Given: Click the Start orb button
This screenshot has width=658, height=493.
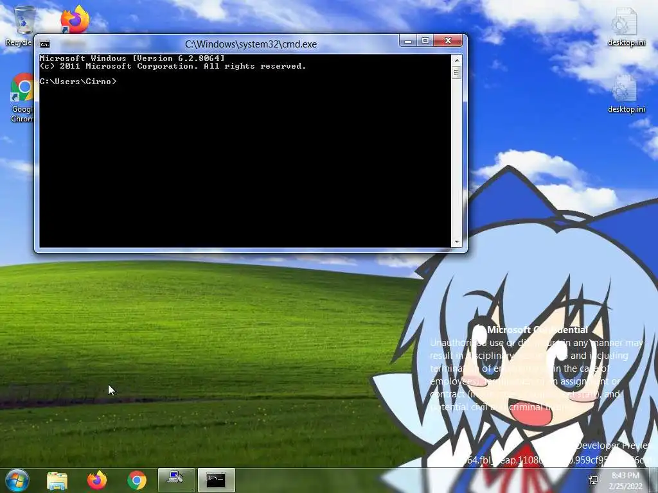Looking at the screenshot, I should [17, 480].
